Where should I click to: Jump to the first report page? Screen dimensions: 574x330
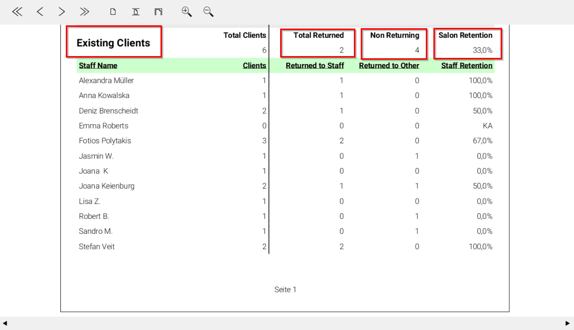(x=17, y=12)
